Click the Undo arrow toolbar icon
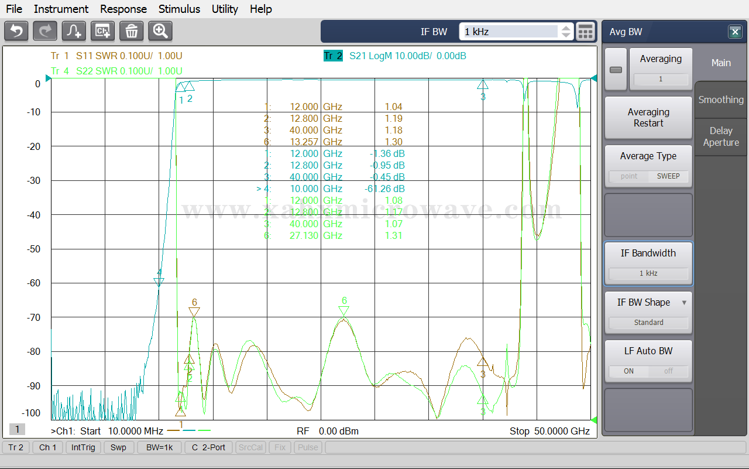Image resolution: width=749 pixels, height=469 pixels. (x=16, y=30)
